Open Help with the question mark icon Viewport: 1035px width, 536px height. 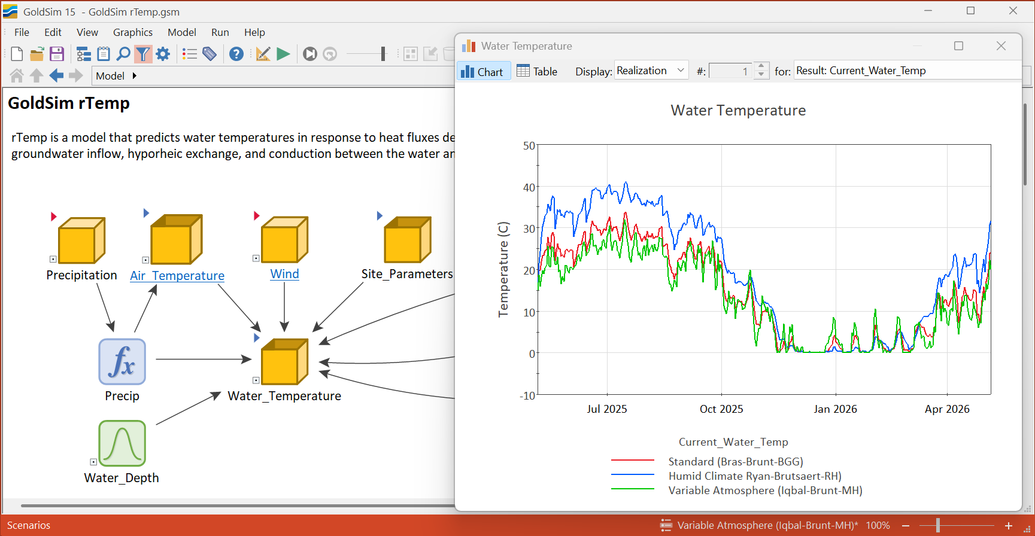[236, 54]
